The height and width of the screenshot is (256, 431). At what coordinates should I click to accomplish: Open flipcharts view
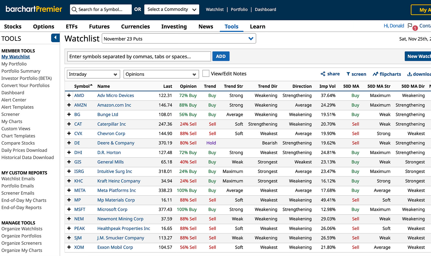[x=387, y=74]
